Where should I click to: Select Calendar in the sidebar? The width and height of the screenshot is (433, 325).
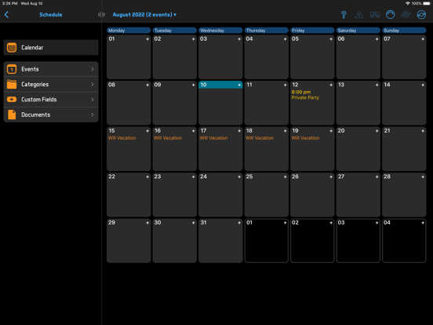[x=51, y=48]
